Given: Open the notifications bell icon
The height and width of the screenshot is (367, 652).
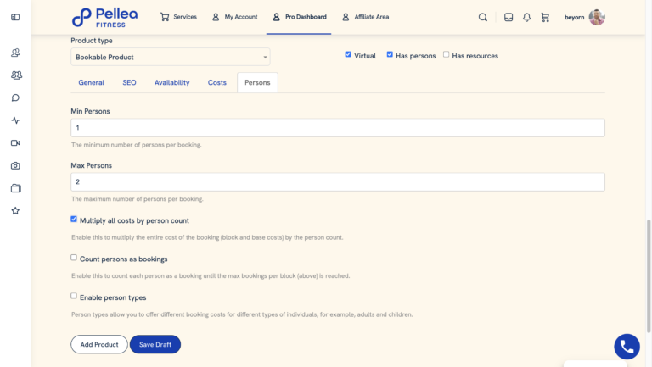Looking at the screenshot, I should pos(526,17).
